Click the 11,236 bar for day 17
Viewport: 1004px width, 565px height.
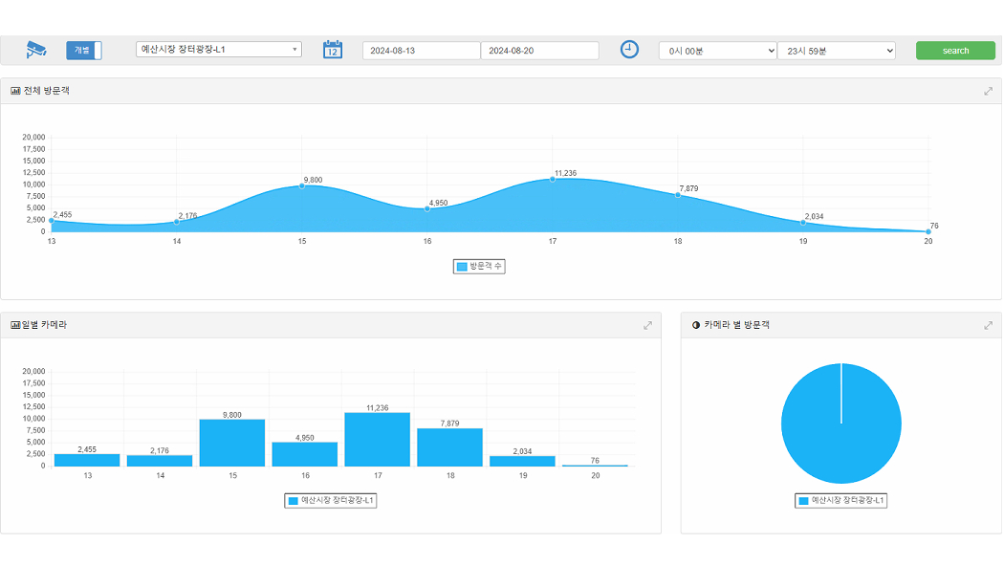(x=377, y=439)
